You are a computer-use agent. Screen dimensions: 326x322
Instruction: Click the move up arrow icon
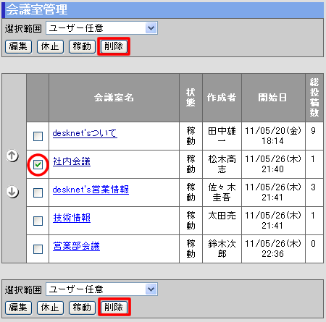click(12, 156)
